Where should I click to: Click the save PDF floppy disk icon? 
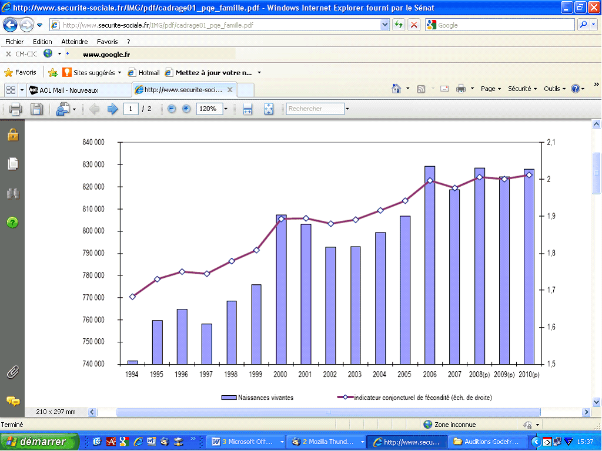[36, 109]
